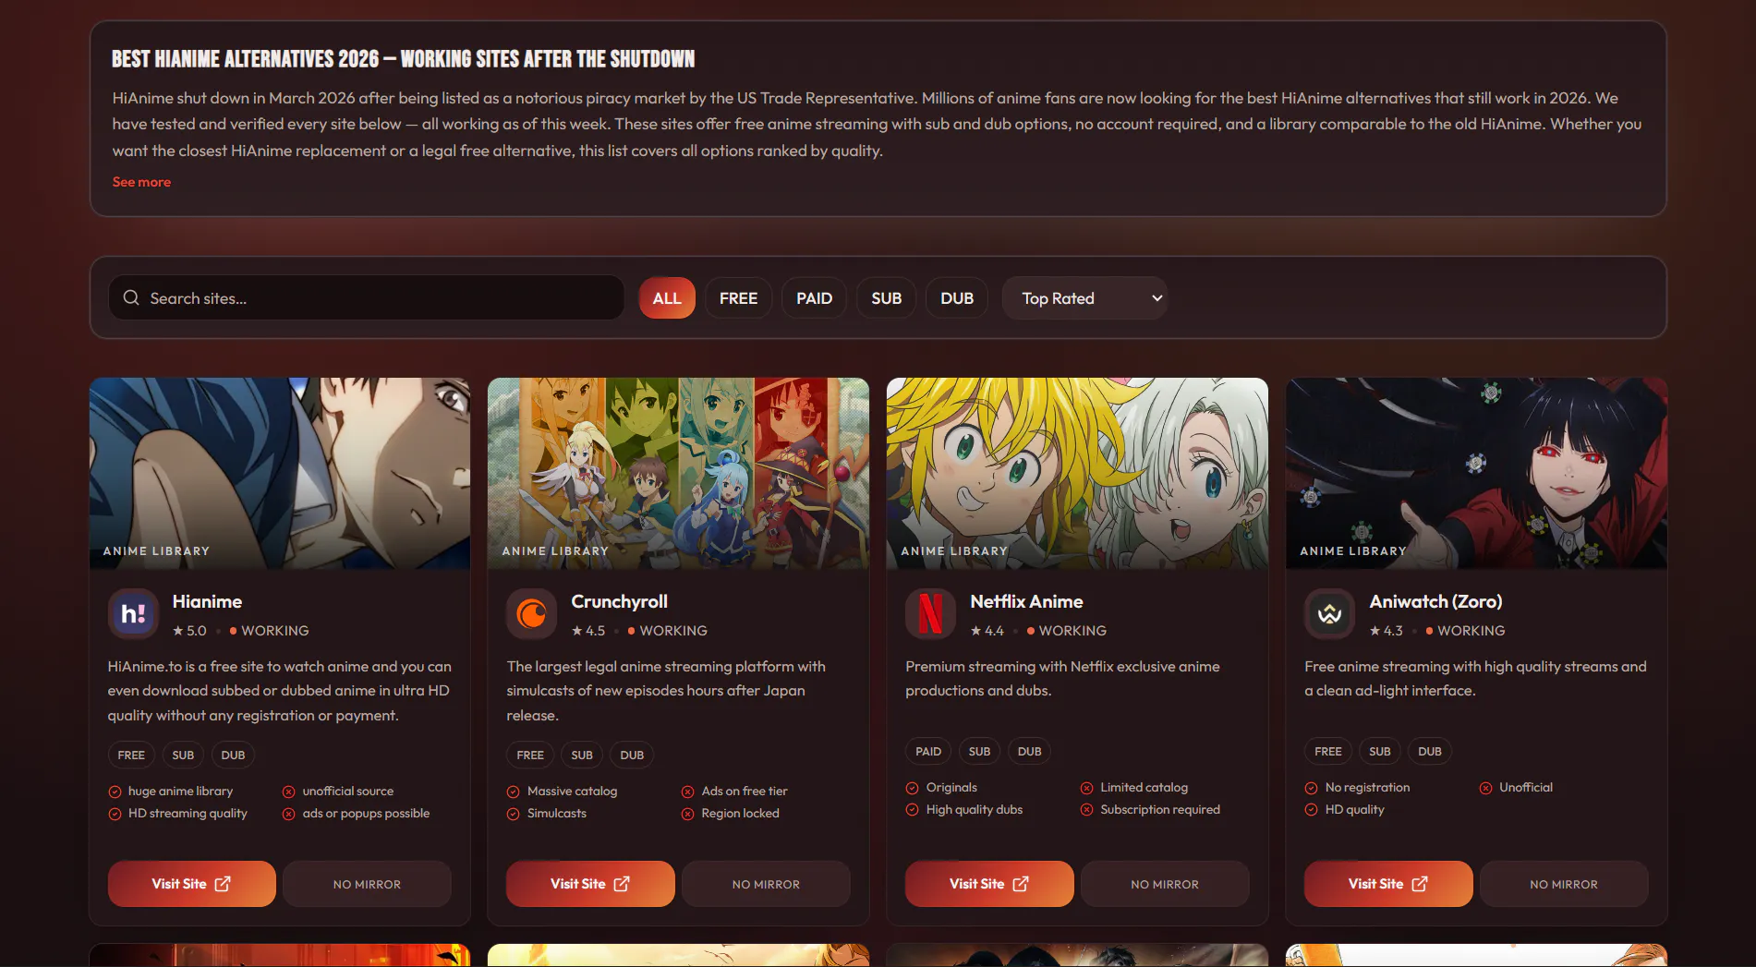This screenshot has height=967, width=1756.
Task: Open the Hianime card banner image
Action: coord(280,473)
